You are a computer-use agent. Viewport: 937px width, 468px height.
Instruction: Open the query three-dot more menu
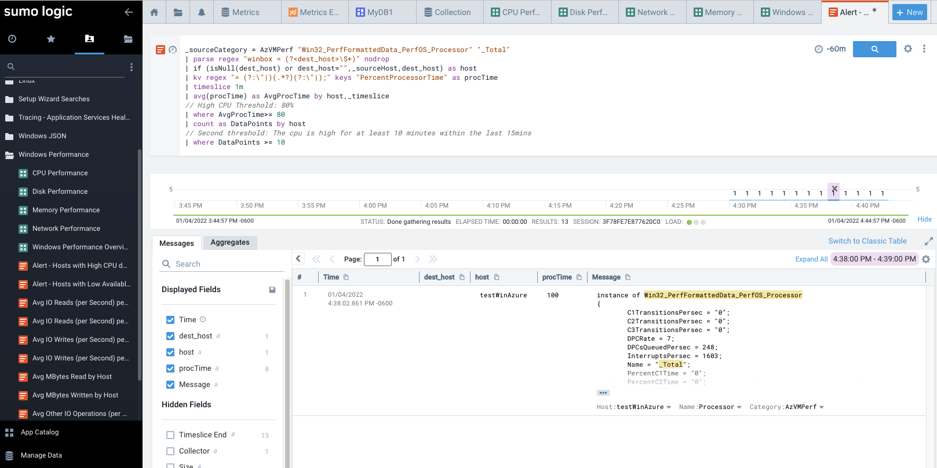click(x=924, y=49)
